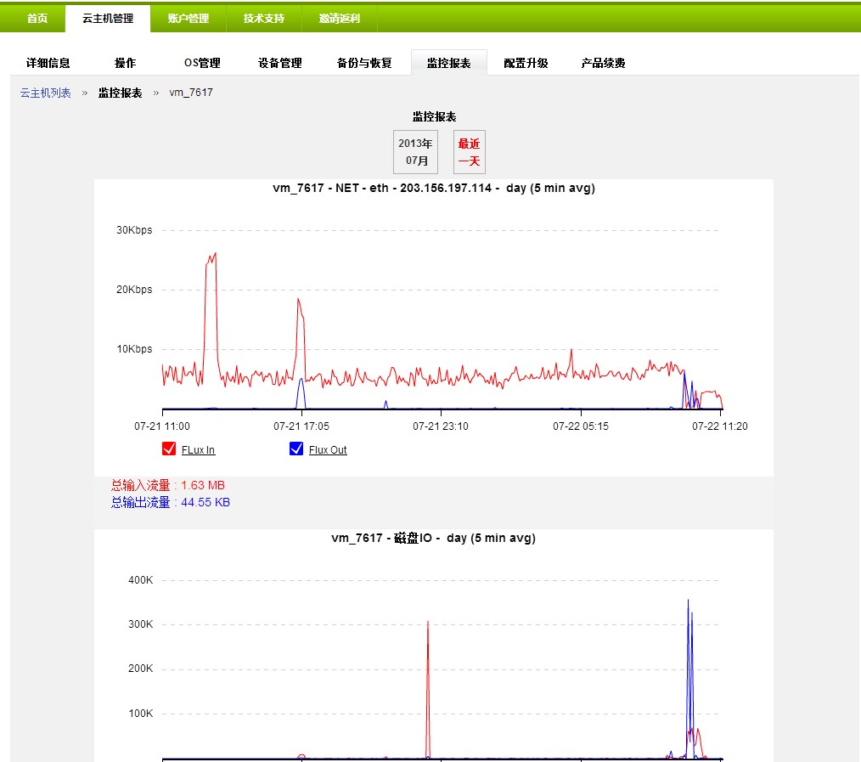Click the 30Kbps axis label
Screen dimensions: 861x762
click(134, 230)
